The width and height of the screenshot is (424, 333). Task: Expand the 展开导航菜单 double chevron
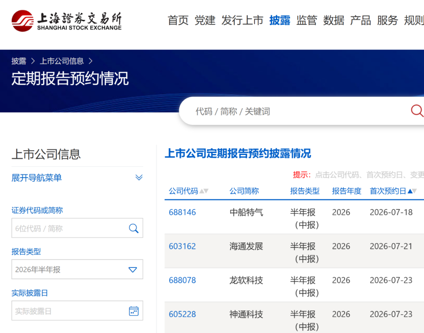(139, 177)
